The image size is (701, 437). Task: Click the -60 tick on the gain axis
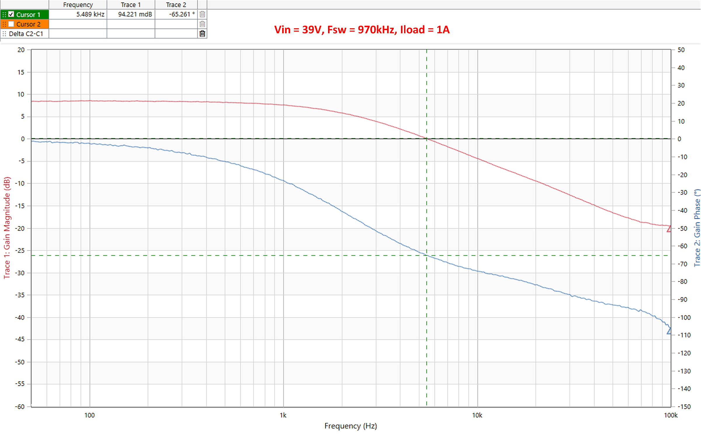click(x=20, y=407)
